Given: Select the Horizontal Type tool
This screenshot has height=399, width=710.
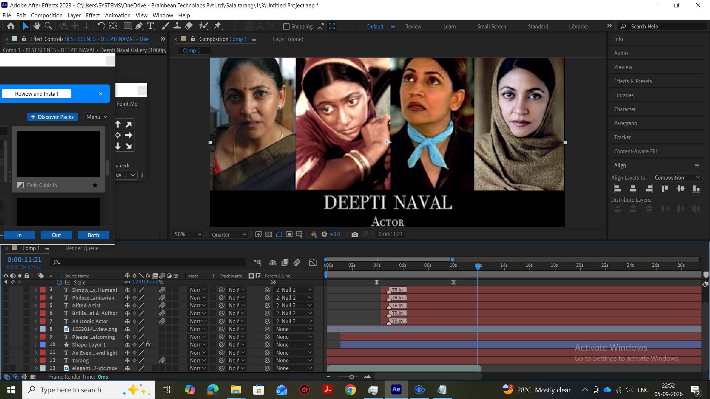Looking at the screenshot, I should 151,26.
